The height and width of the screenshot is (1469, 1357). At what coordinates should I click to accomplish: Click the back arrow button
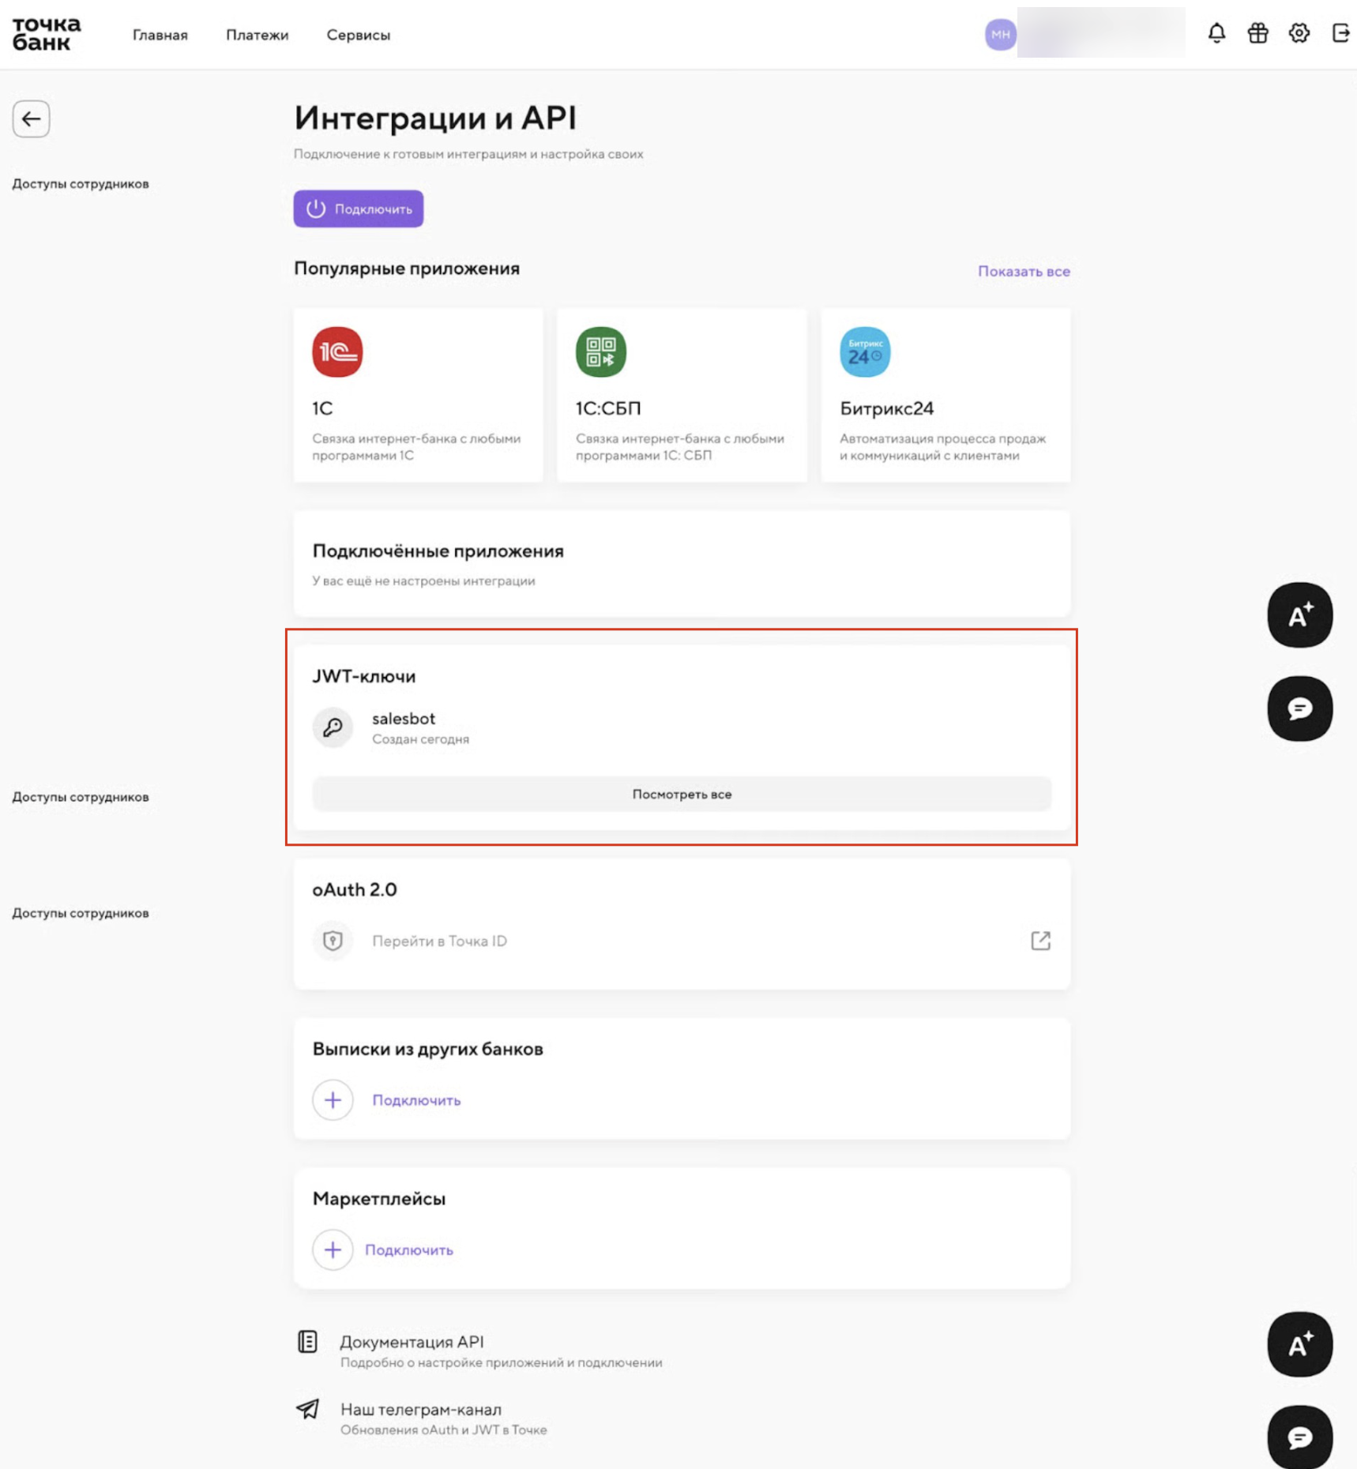[x=31, y=119]
